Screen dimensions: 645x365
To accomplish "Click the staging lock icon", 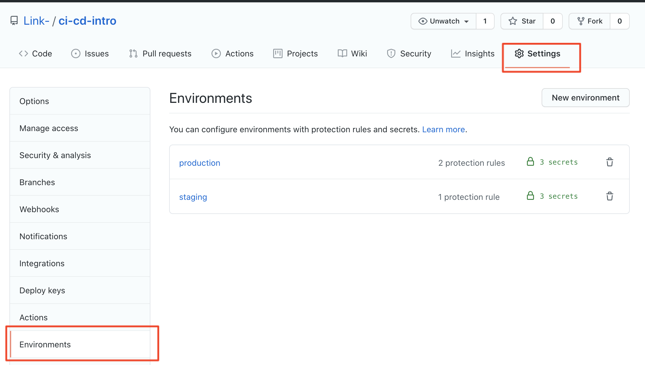I will 530,196.
